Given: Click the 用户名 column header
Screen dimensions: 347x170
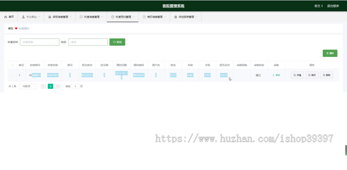Looking at the screenshot, I should click(156, 65).
